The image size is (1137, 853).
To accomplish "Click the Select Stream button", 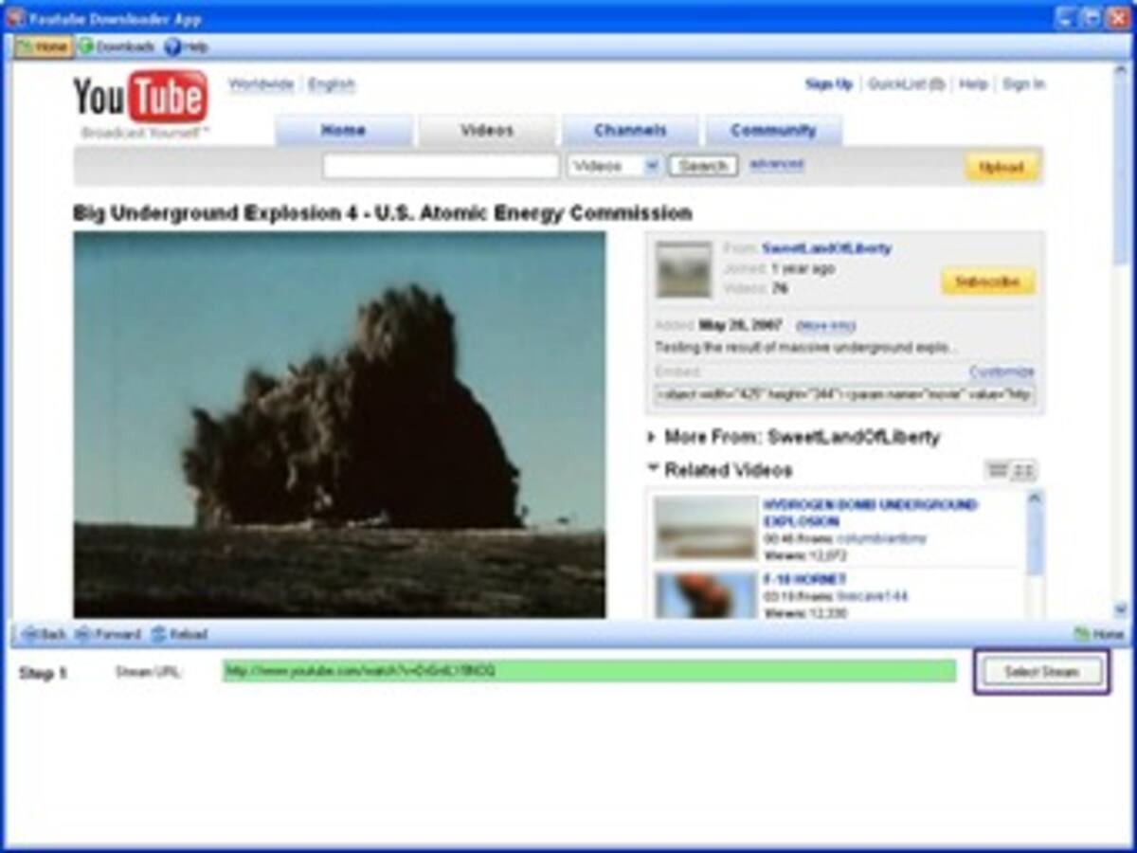I will coord(1041,672).
